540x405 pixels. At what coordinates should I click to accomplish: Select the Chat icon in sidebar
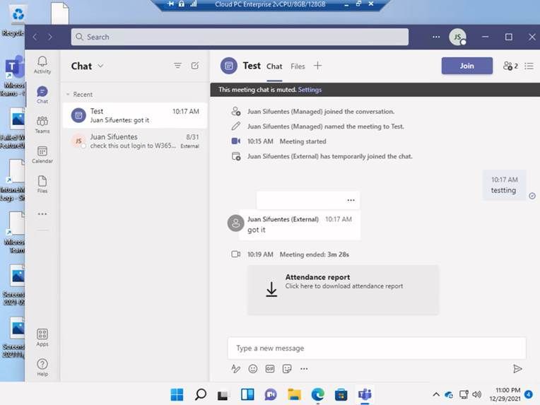[42, 95]
